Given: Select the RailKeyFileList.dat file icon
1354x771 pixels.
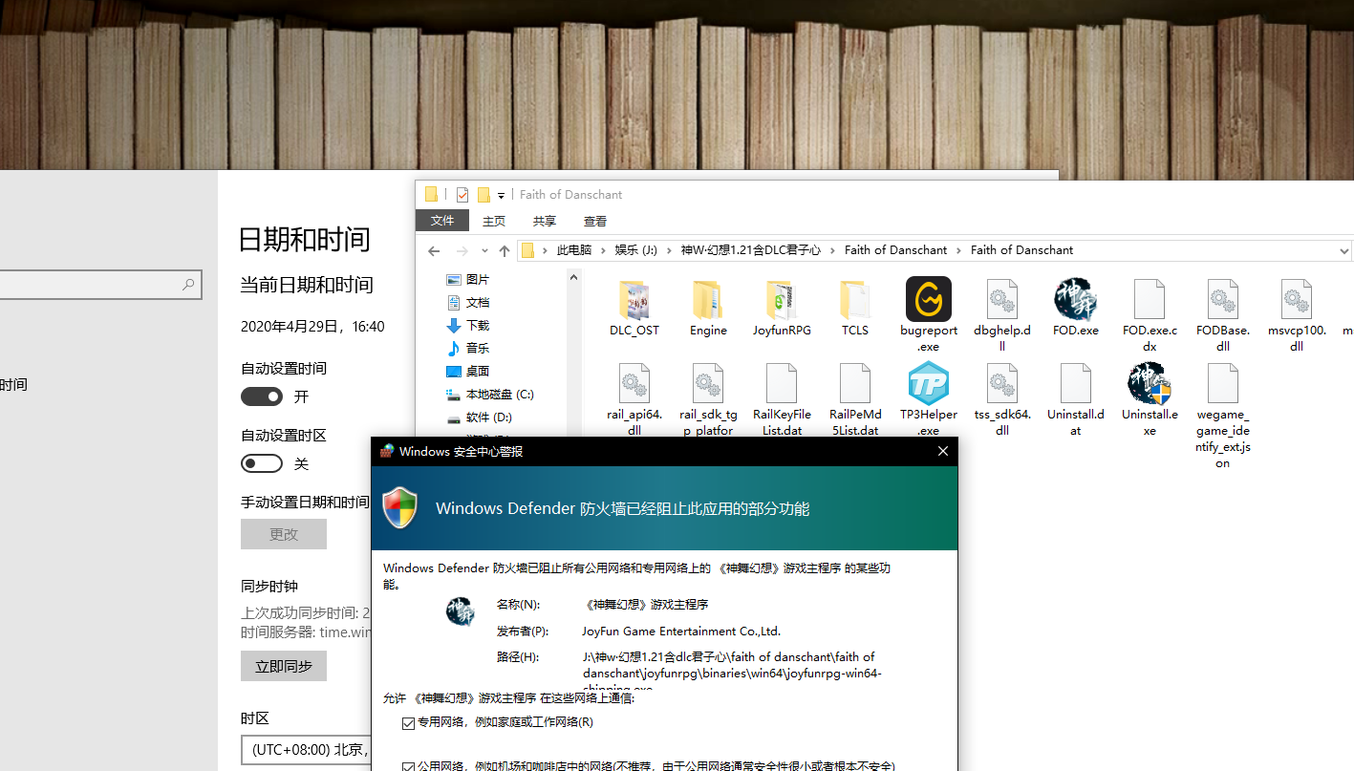Looking at the screenshot, I should tap(782, 383).
